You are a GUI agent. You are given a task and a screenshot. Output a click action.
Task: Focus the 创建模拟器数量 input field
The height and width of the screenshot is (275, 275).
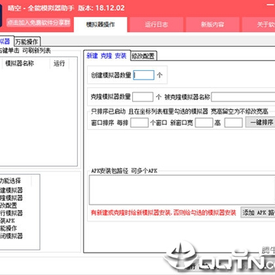(144, 75)
